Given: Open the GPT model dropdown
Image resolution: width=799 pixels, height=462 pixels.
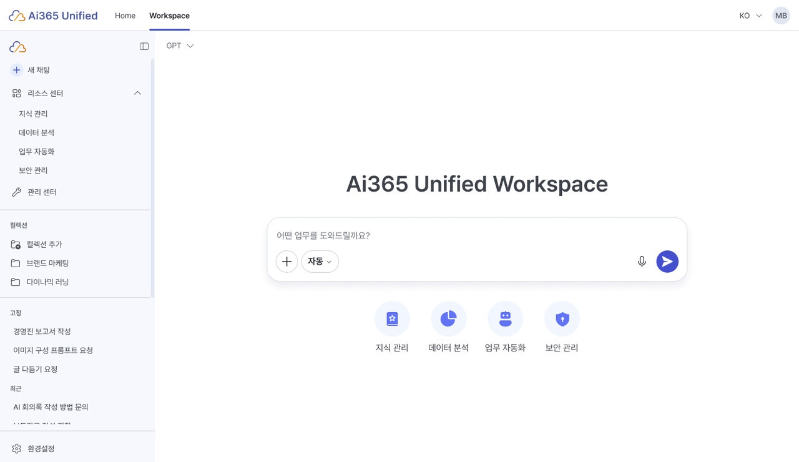Looking at the screenshot, I should 180,46.
